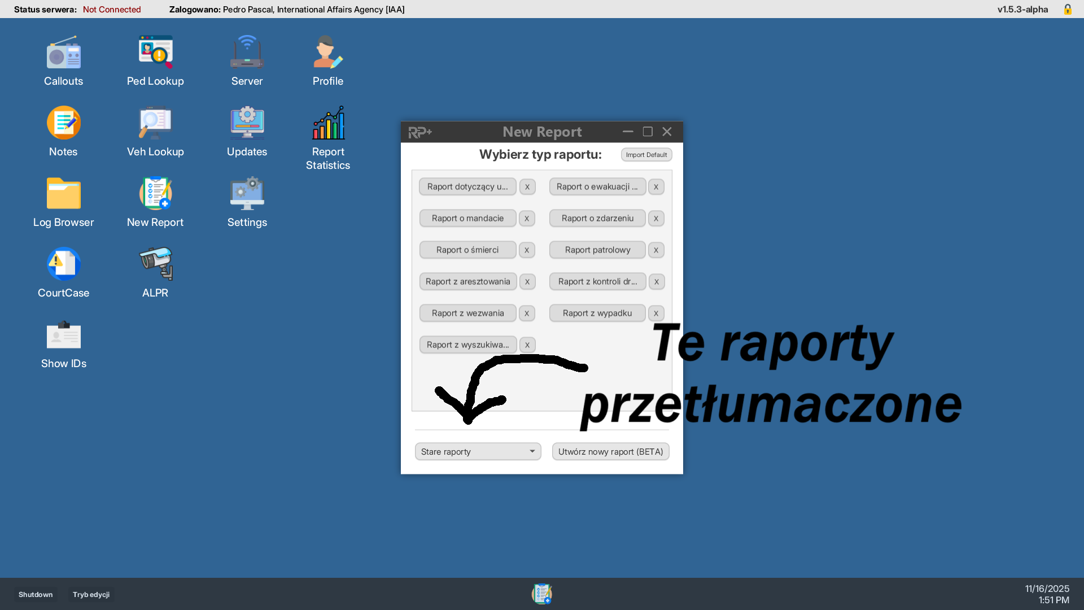Open the ALPR camera icon

pyautogui.click(x=155, y=265)
